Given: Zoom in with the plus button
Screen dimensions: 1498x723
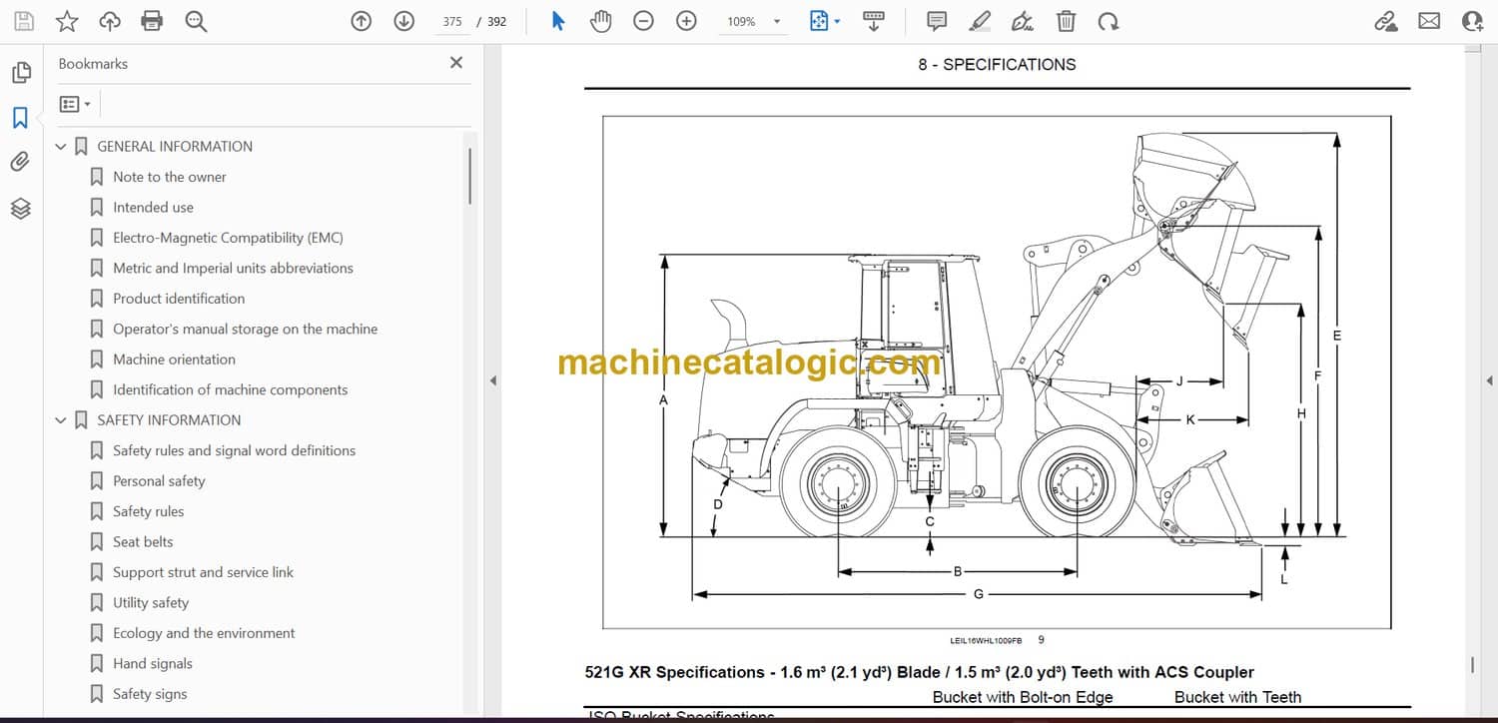Looking at the screenshot, I should (686, 21).
